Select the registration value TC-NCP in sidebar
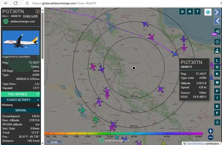Viewport: 222px width, 145px height. click(x=34, y=63)
